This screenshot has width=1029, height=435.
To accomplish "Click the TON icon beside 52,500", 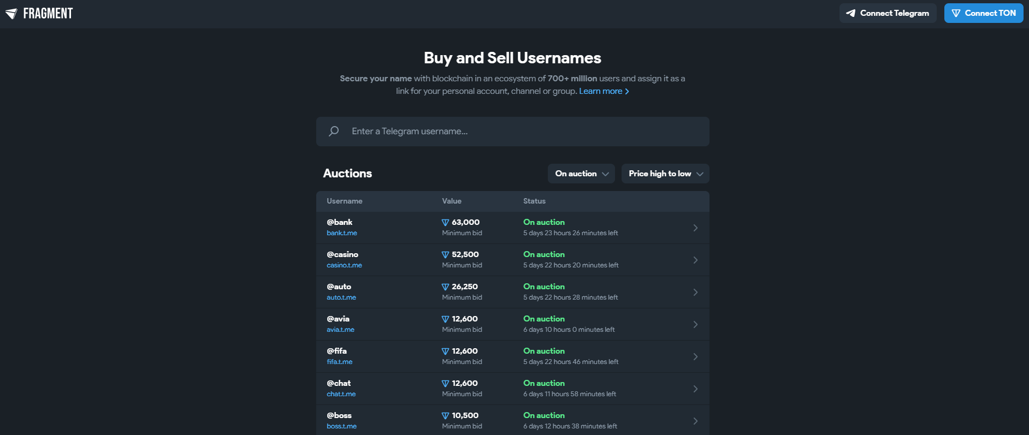I will [x=445, y=255].
